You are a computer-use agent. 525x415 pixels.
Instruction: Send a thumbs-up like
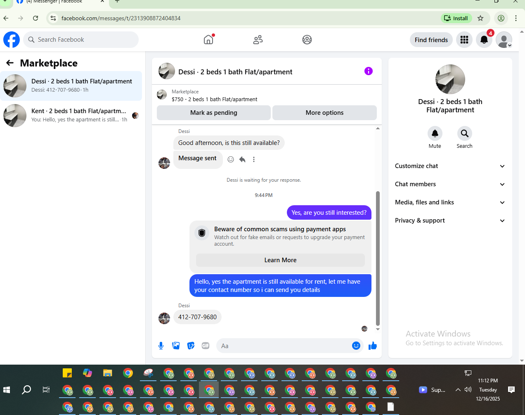point(373,346)
